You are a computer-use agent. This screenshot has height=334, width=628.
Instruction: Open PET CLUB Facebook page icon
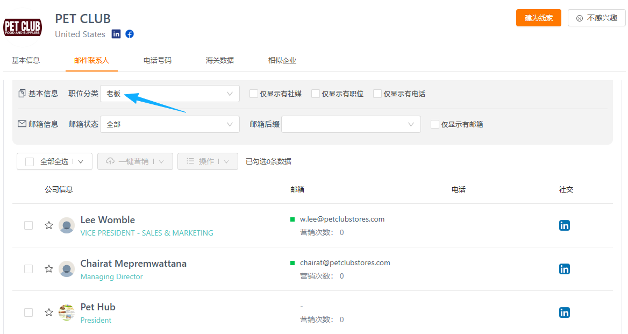130,34
